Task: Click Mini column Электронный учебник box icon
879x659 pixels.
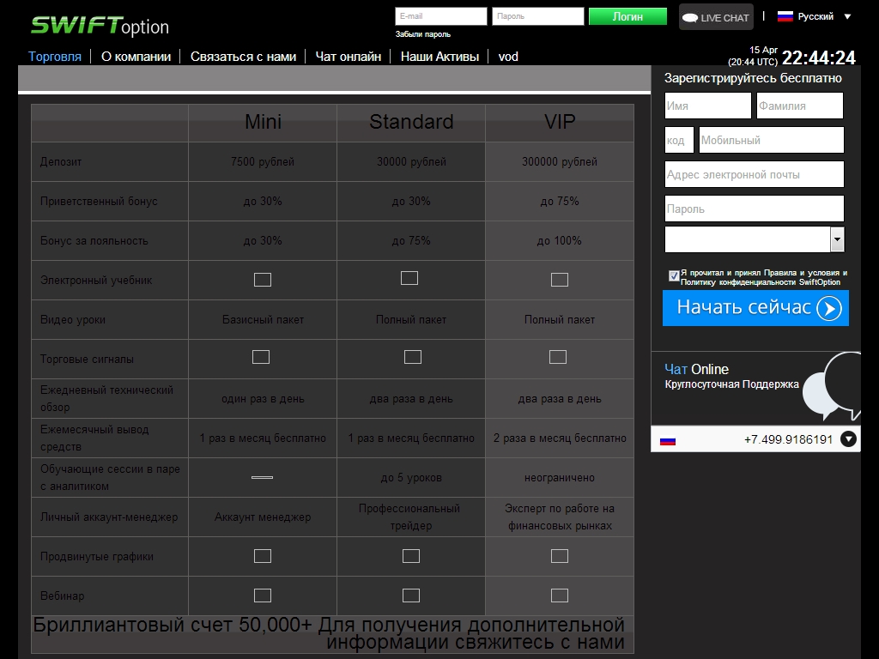Action: tap(263, 280)
